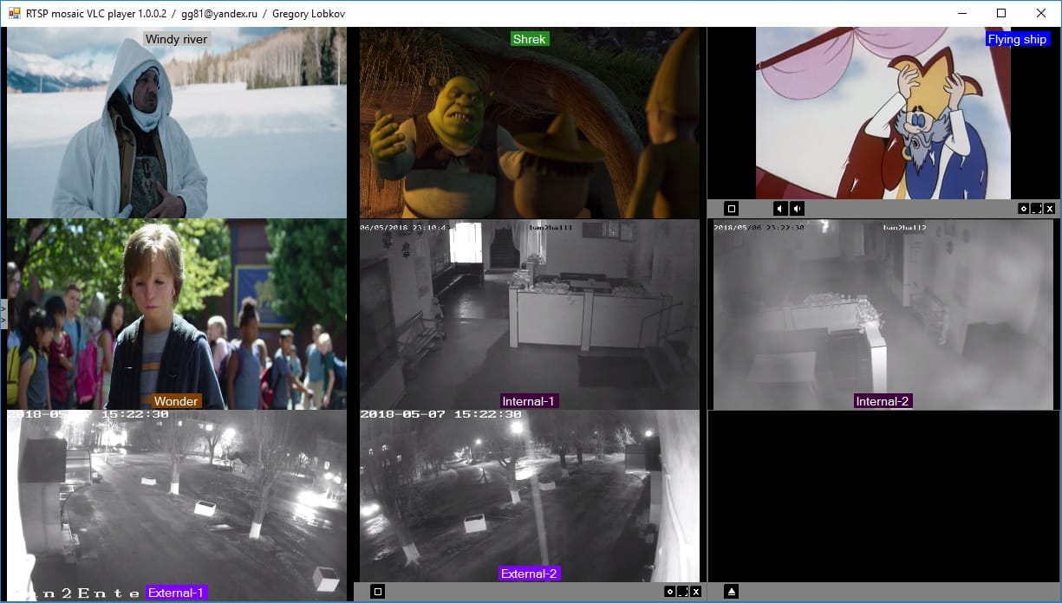Click the Wonder stream label
Image resolution: width=1062 pixels, height=603 pixels.
(x=177, y=401)
